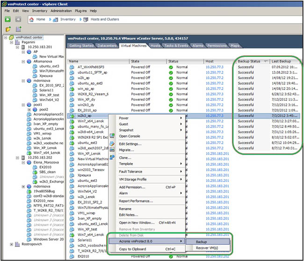The width and height of the screenshot is (304, 261).
Task: Open the Plug-ins menu
Action: click(80, 11)
